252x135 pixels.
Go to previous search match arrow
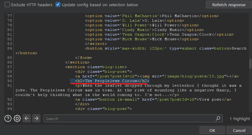(x=27, y=119)
